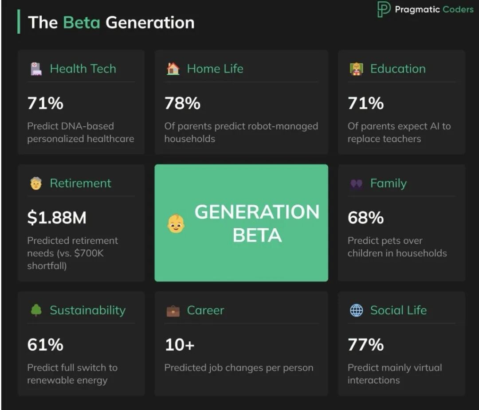The image size is (479, 410).
Task: Click the $1.88M retirement figure
Action: click(x=57, y=218)
